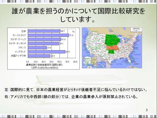The image size is (157, 118).
Task: Click the map legend box in corner
Action: 136,30
